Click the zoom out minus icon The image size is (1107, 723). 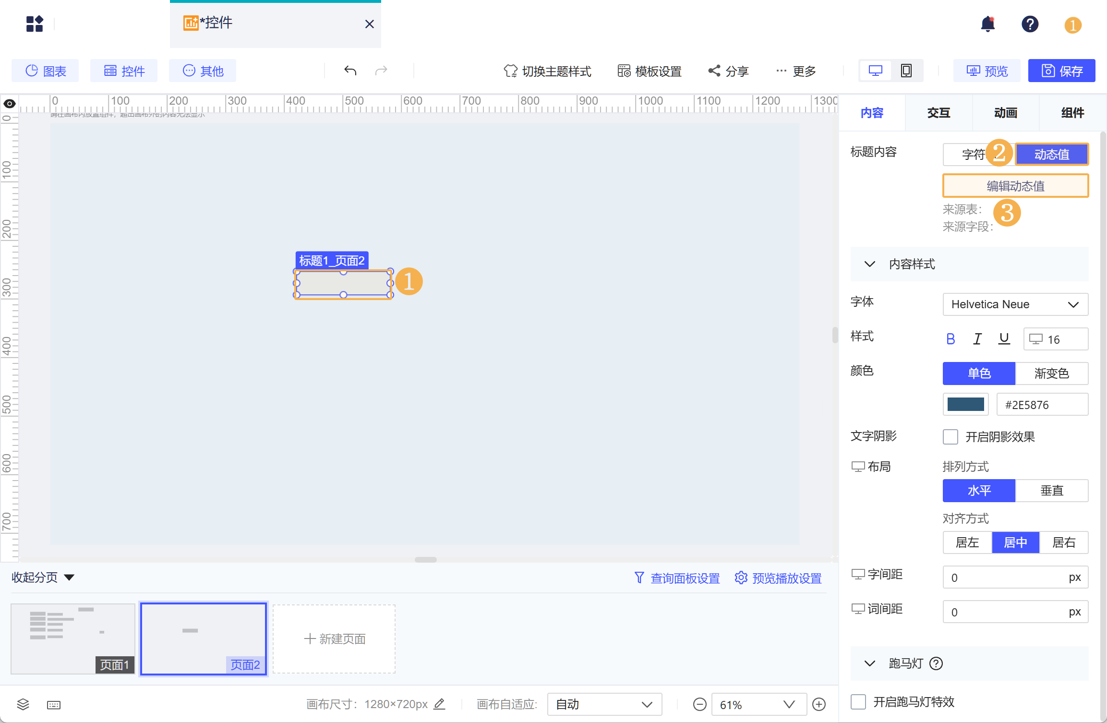point(699,704)
